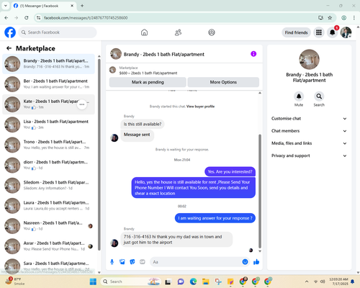The width and height of the screenshot is (360, 288).
Task: Open the Laura conversation in the list
Action: 49,206
